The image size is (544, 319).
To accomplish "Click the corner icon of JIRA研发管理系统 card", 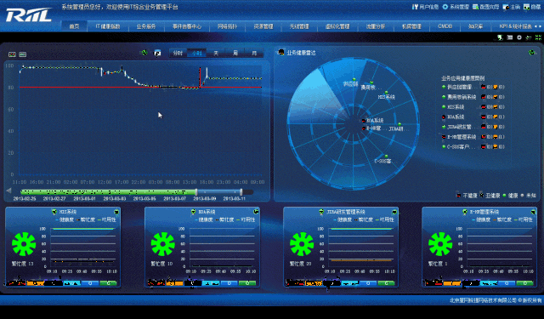I will coord(394,212).
